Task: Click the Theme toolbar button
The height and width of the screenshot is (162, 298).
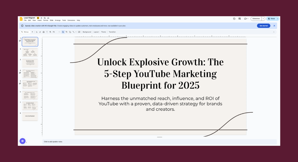Action: [103, 32]
